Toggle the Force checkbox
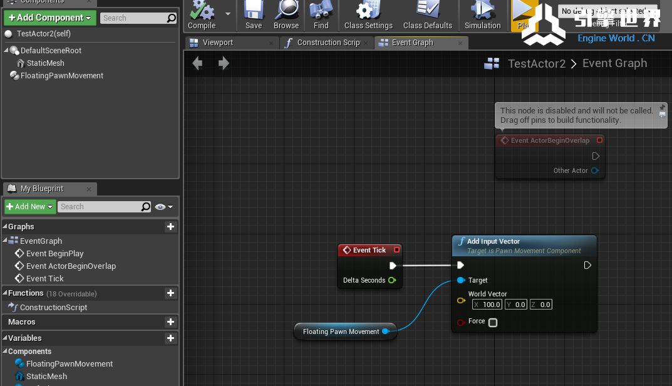The height and width of the screenshot is (386, 672). 493,323
